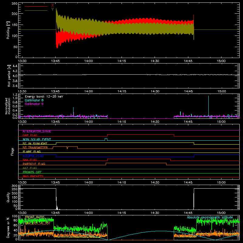
Task: Select the BAD_PACKETS flag label
Action: [x=33, y=176]
